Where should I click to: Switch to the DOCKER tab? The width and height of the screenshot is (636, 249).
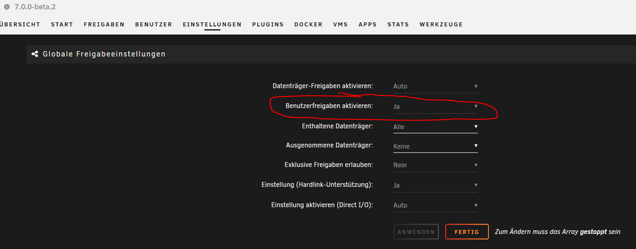308,24
